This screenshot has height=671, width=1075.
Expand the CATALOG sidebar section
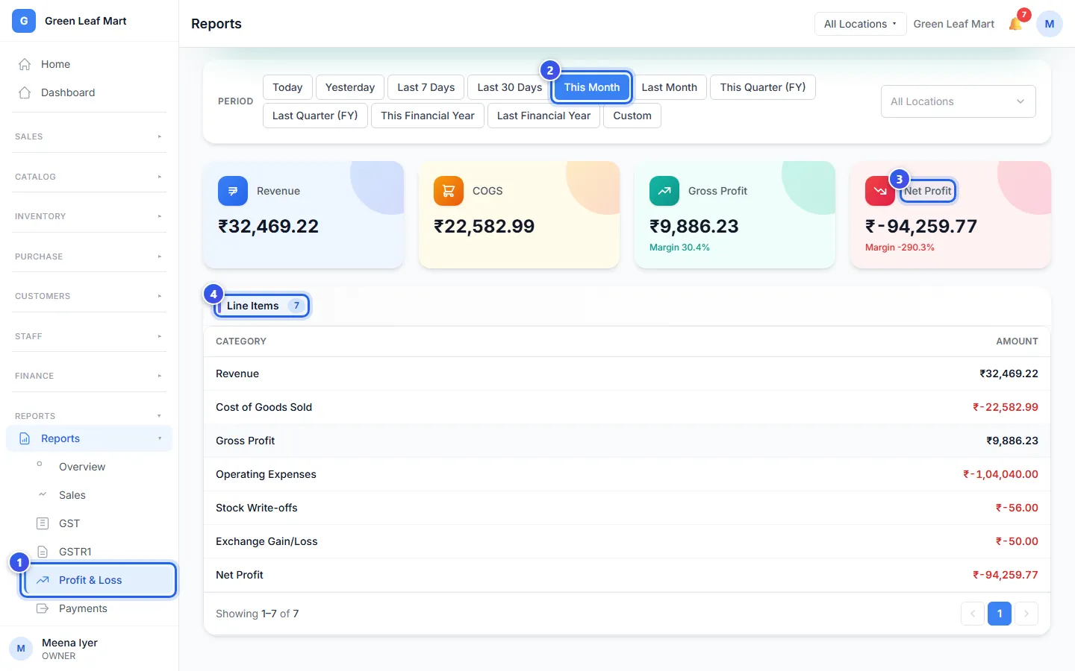pos(89,177)
